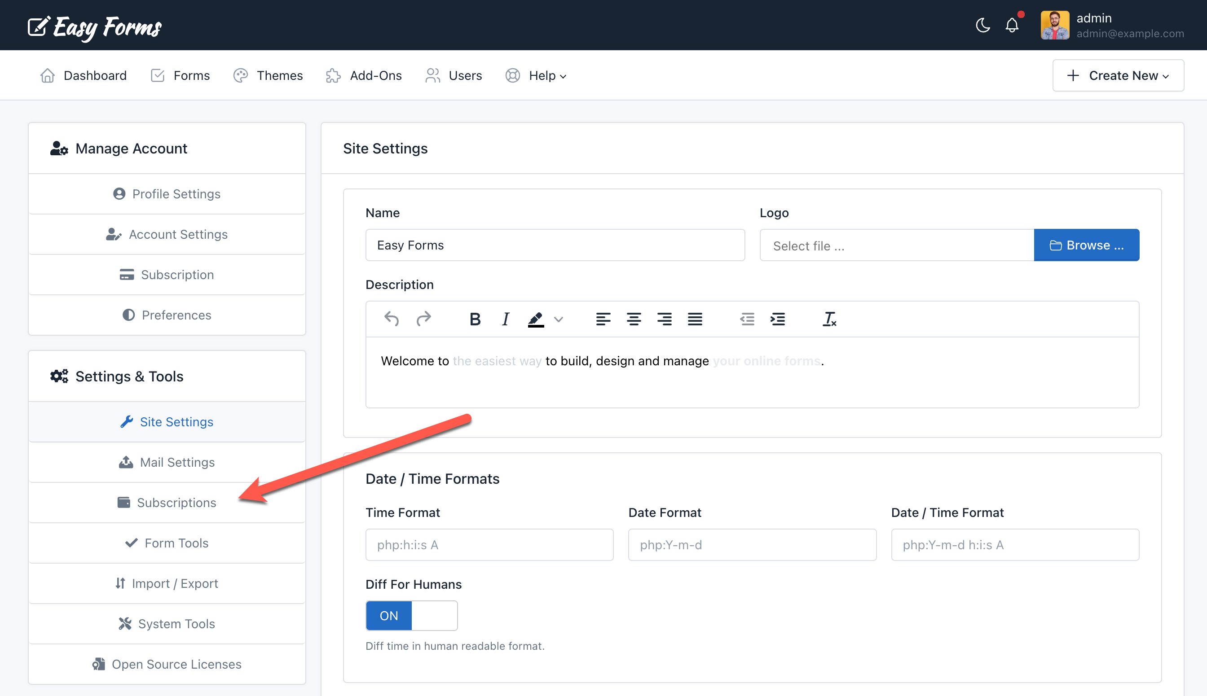Apply Italic formatting in the editor toolbar
This screenshot has height=696, width=1207.
505,319
